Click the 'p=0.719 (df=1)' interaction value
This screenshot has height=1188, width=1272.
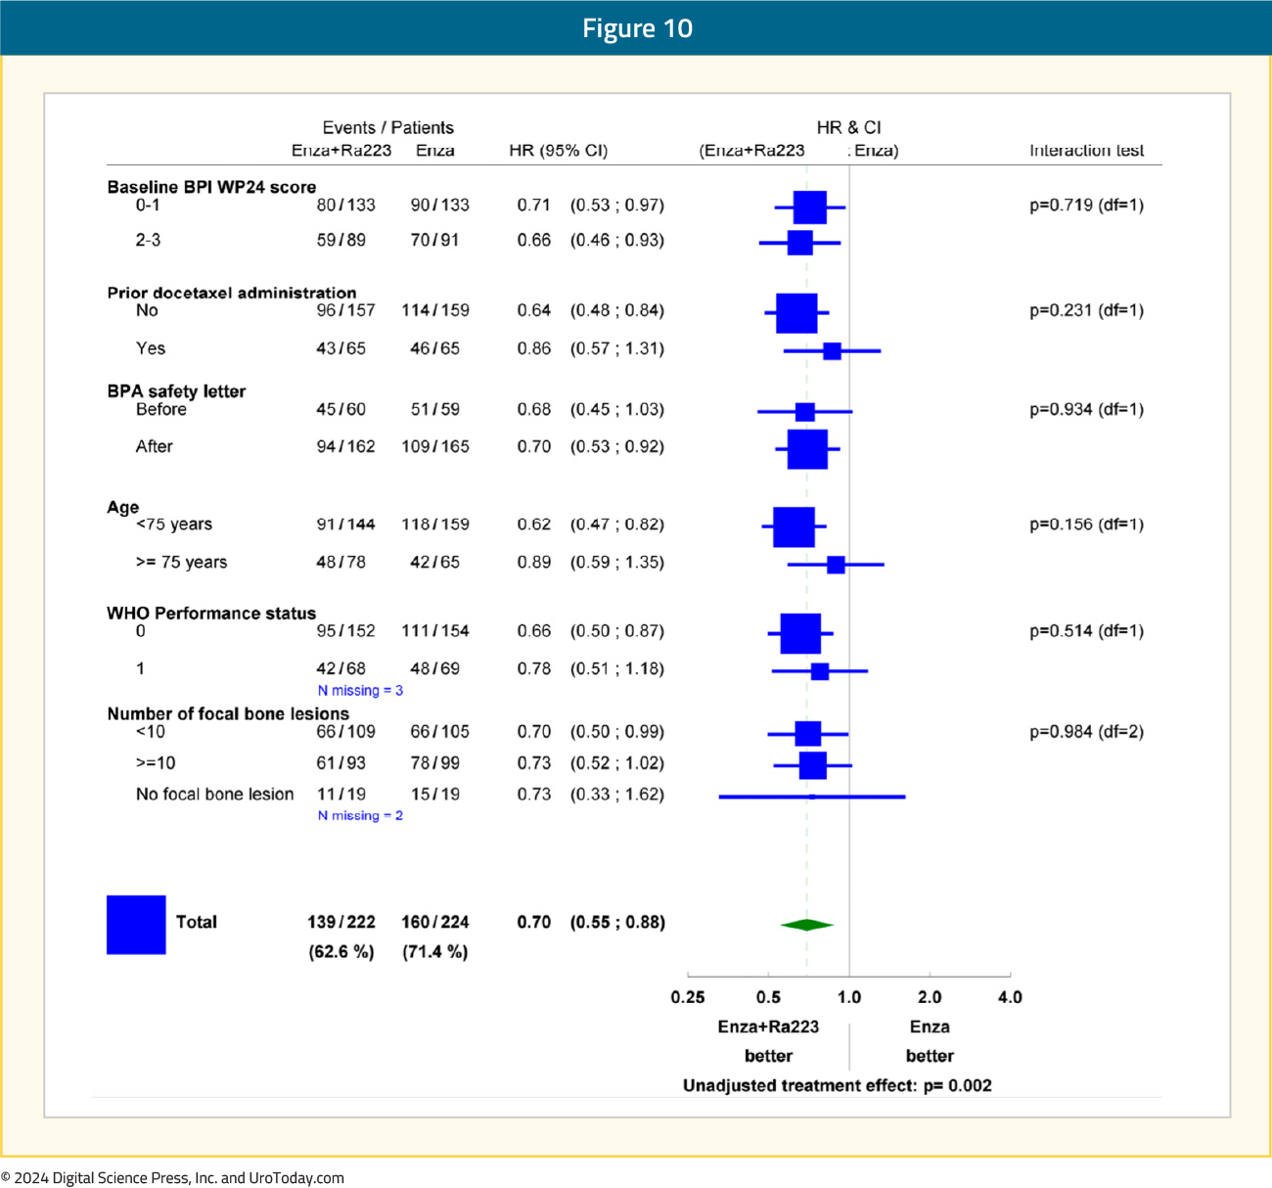(x=1086, y=206)
